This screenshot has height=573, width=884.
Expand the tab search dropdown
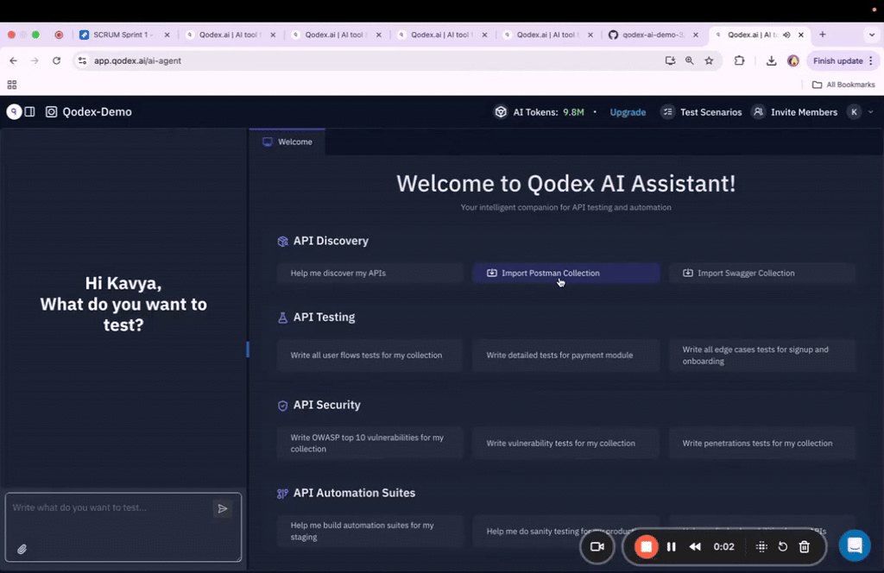[872, 35]
